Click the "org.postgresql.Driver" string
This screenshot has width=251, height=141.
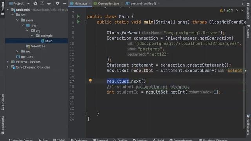192,33
